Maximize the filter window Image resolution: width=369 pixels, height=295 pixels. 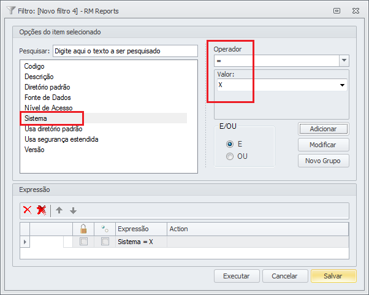coord(337,11)
